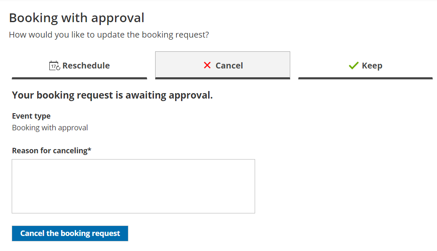Viewport: 437px width, 251px height.
Task: Click the 'awaiting approval' status heading
Action: 112,95
